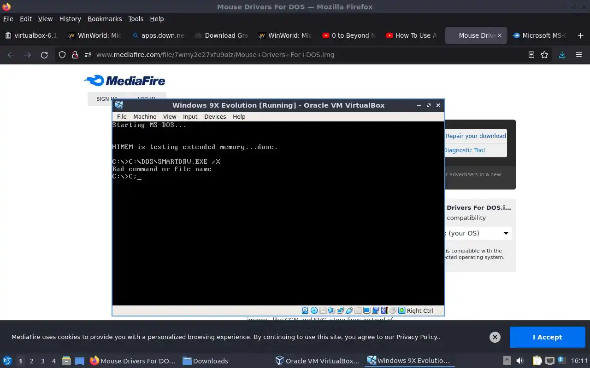This screenshot has height=368, width=590.
Task: Open Firefox History menu
Action: (x=70, y=19)
